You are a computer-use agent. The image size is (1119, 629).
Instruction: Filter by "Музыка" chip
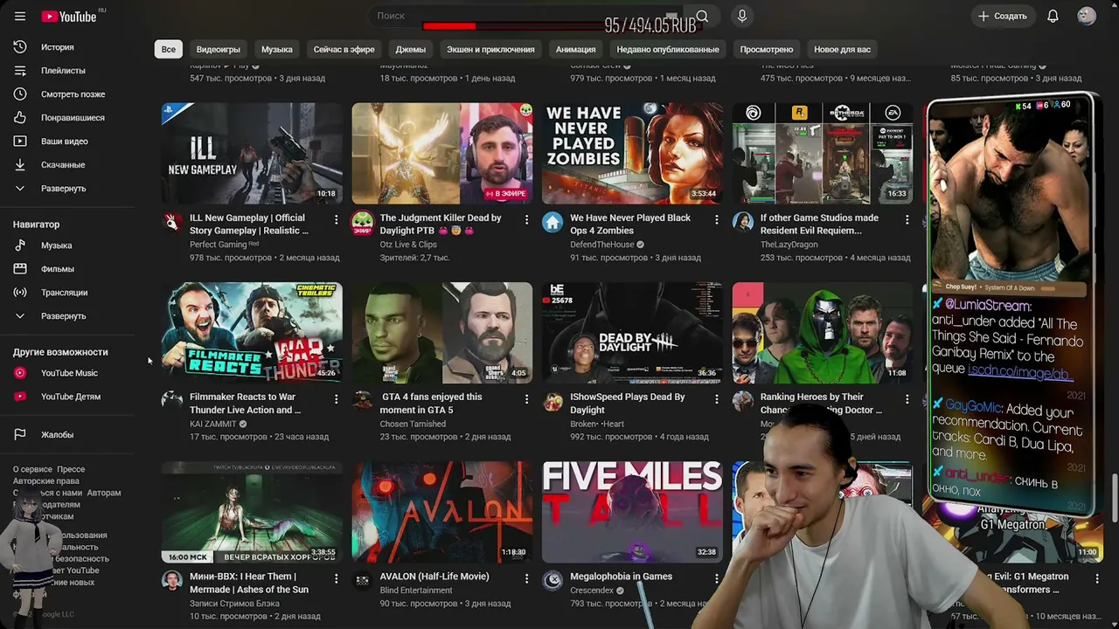(277, 49)
